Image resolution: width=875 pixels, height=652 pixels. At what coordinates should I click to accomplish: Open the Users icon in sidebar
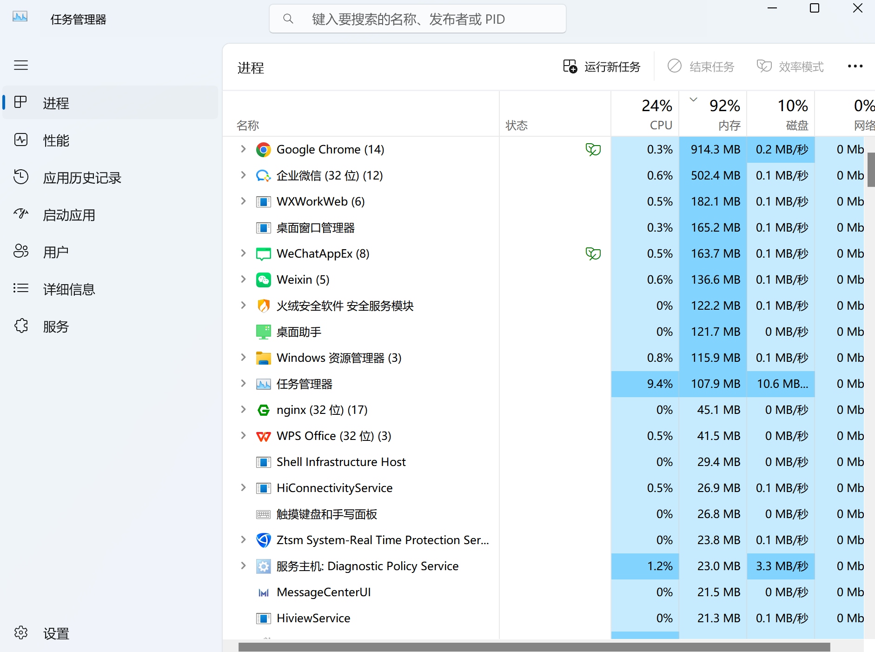click(x=21, y=252)
